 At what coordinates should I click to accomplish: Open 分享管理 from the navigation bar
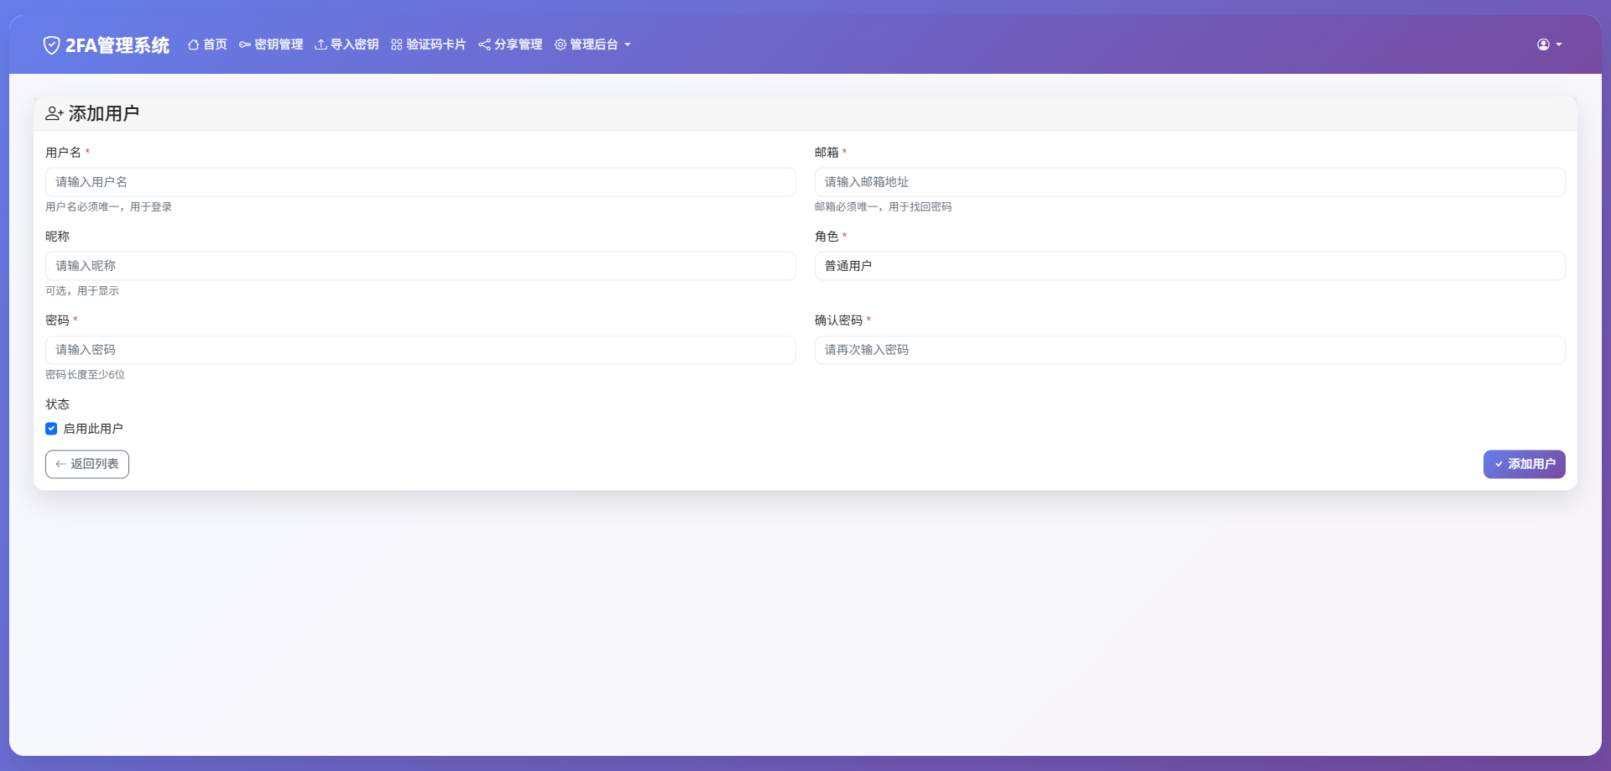coord(509,44)
